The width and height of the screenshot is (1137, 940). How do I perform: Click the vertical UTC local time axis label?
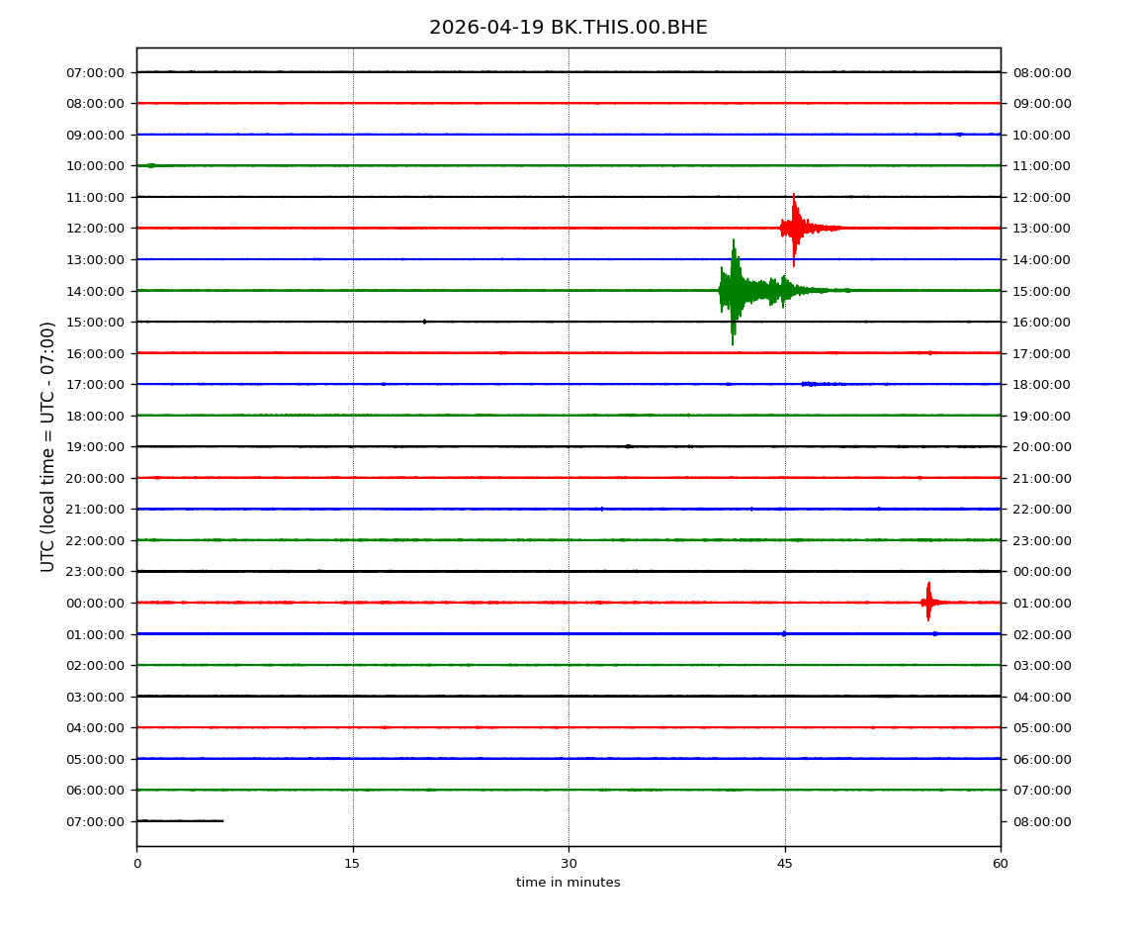pos(48,446)
